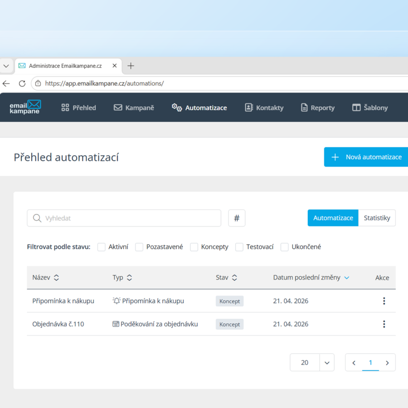Open Kampaně in the navigation bar
This screenshot has width=408, height=408.
[x=134, y=107]
